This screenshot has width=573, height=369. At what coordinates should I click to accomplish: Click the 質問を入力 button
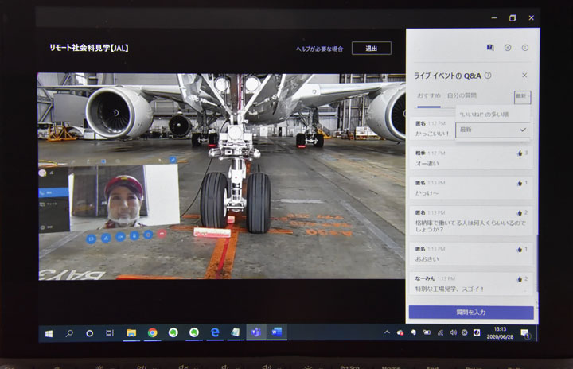pos(471,313)
